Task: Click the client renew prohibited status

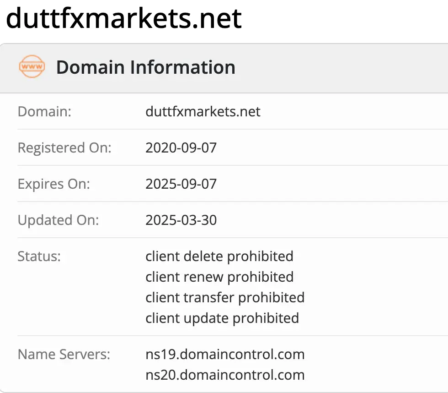Action: click(219, 277)
